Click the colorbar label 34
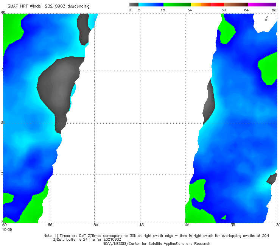This screenshot has height=246, width=280. (190, 10)
